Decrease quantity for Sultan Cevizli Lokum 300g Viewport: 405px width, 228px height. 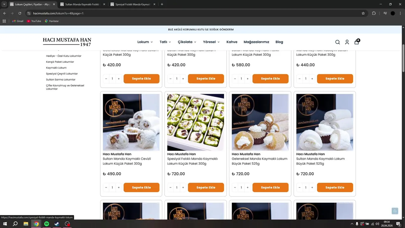pyautogui.click(x=106, y=187)
